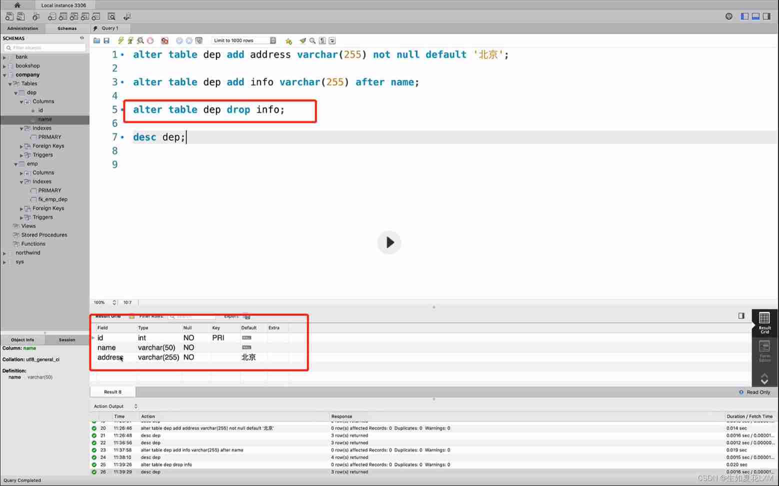Select Stored Procedures in company schema
Image resolution: width=779 pixels, height=486 pixels.
44,235
